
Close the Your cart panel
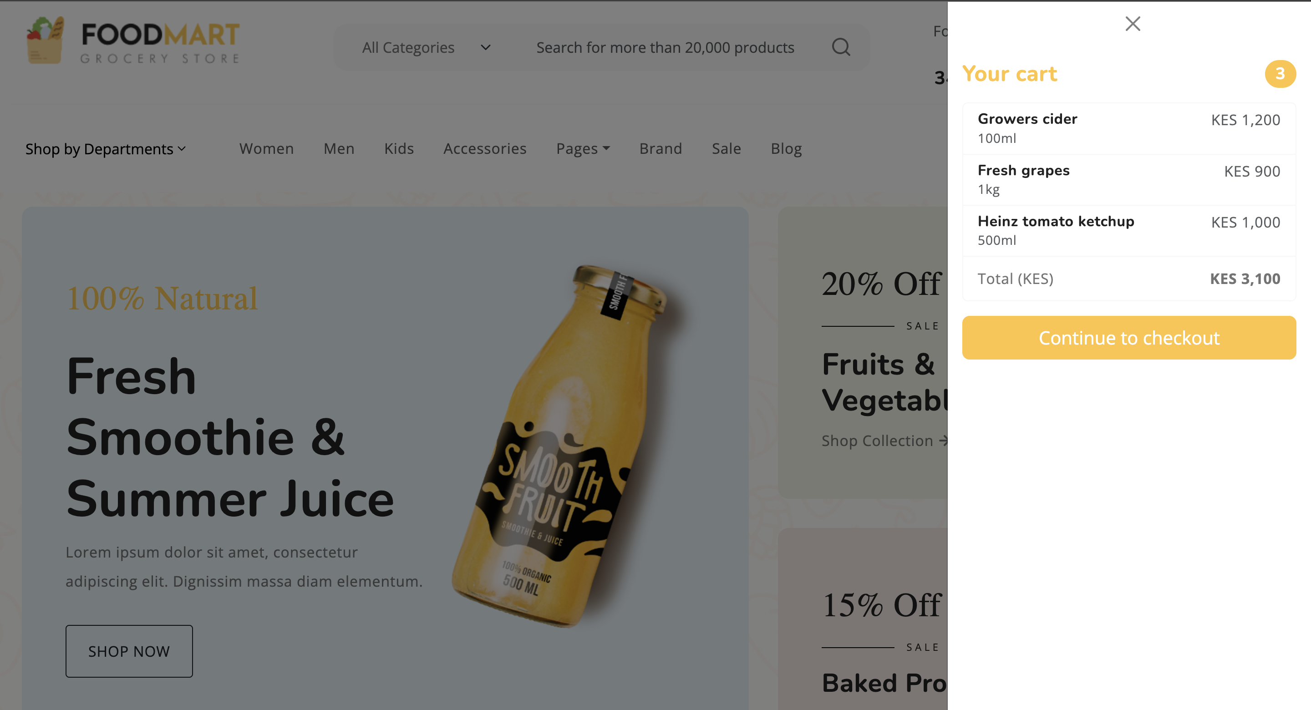pos(1132,23)
